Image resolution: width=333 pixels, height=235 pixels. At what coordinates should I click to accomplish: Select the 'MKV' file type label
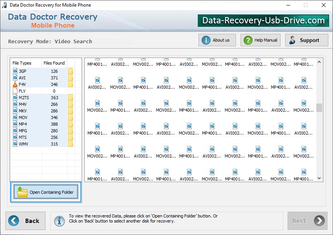(x=23, y=111)
